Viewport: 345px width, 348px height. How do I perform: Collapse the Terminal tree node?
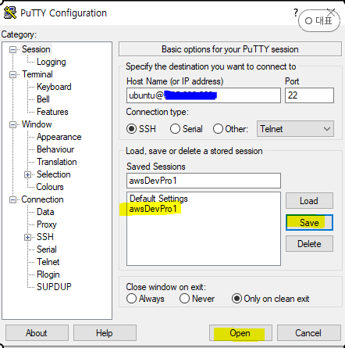click(12, 74)
